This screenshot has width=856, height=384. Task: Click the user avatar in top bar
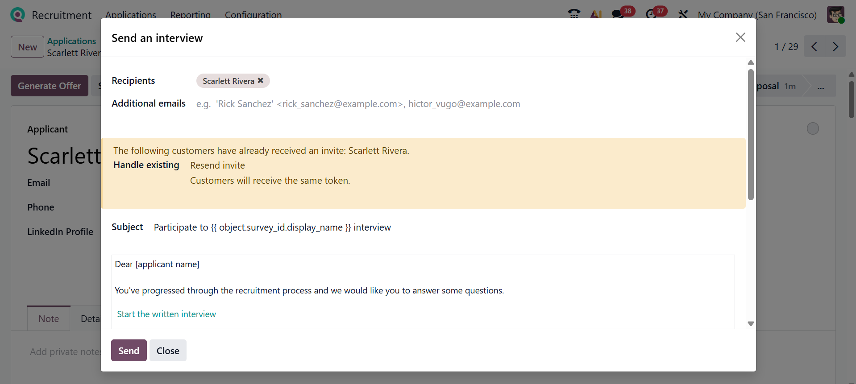(835, 15)
